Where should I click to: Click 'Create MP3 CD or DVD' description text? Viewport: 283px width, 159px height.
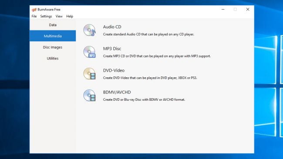pos(157,56)
